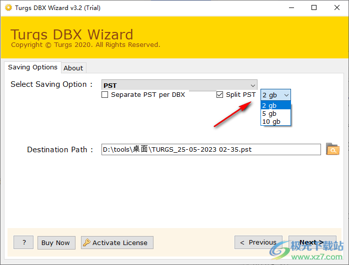Close the Turgs DBX Wizard window
The width and height of the screenshot is (349, 265).
point(337,8)
